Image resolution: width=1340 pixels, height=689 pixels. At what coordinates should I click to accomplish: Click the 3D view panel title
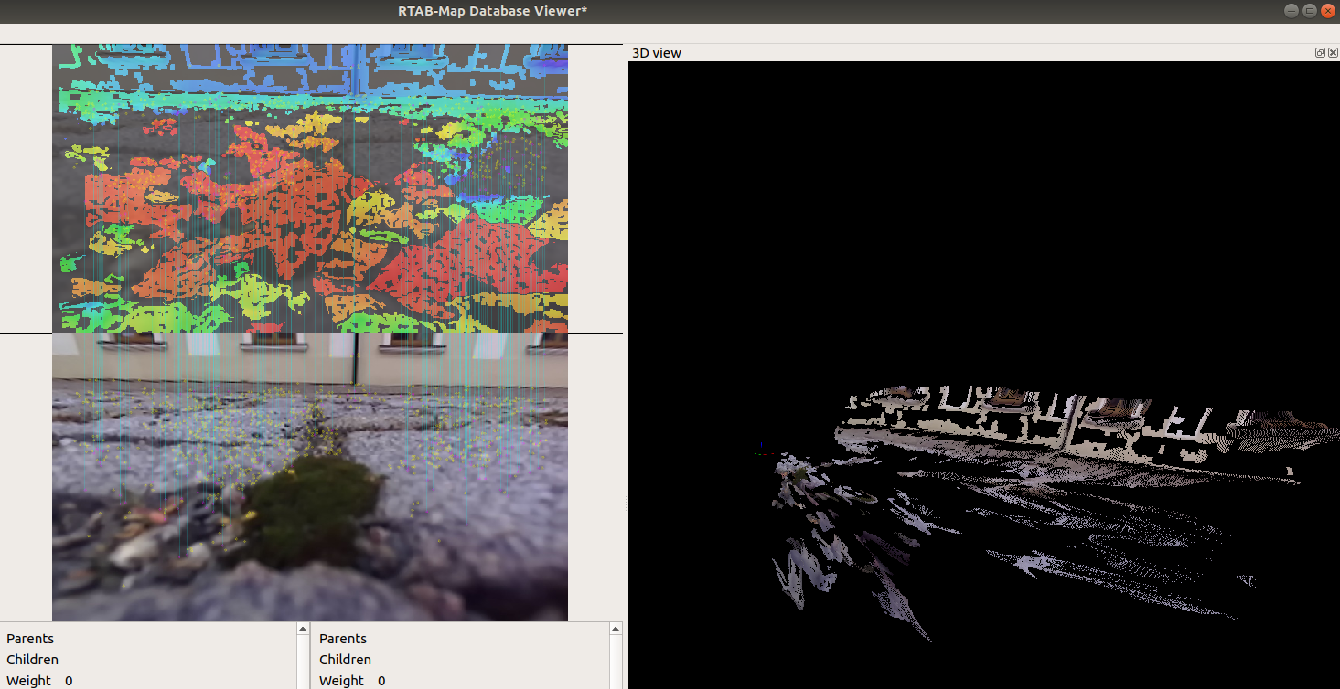point(657,53)
